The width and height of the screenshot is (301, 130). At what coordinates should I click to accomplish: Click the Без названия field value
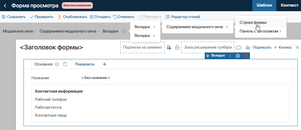tap(95, 78)
